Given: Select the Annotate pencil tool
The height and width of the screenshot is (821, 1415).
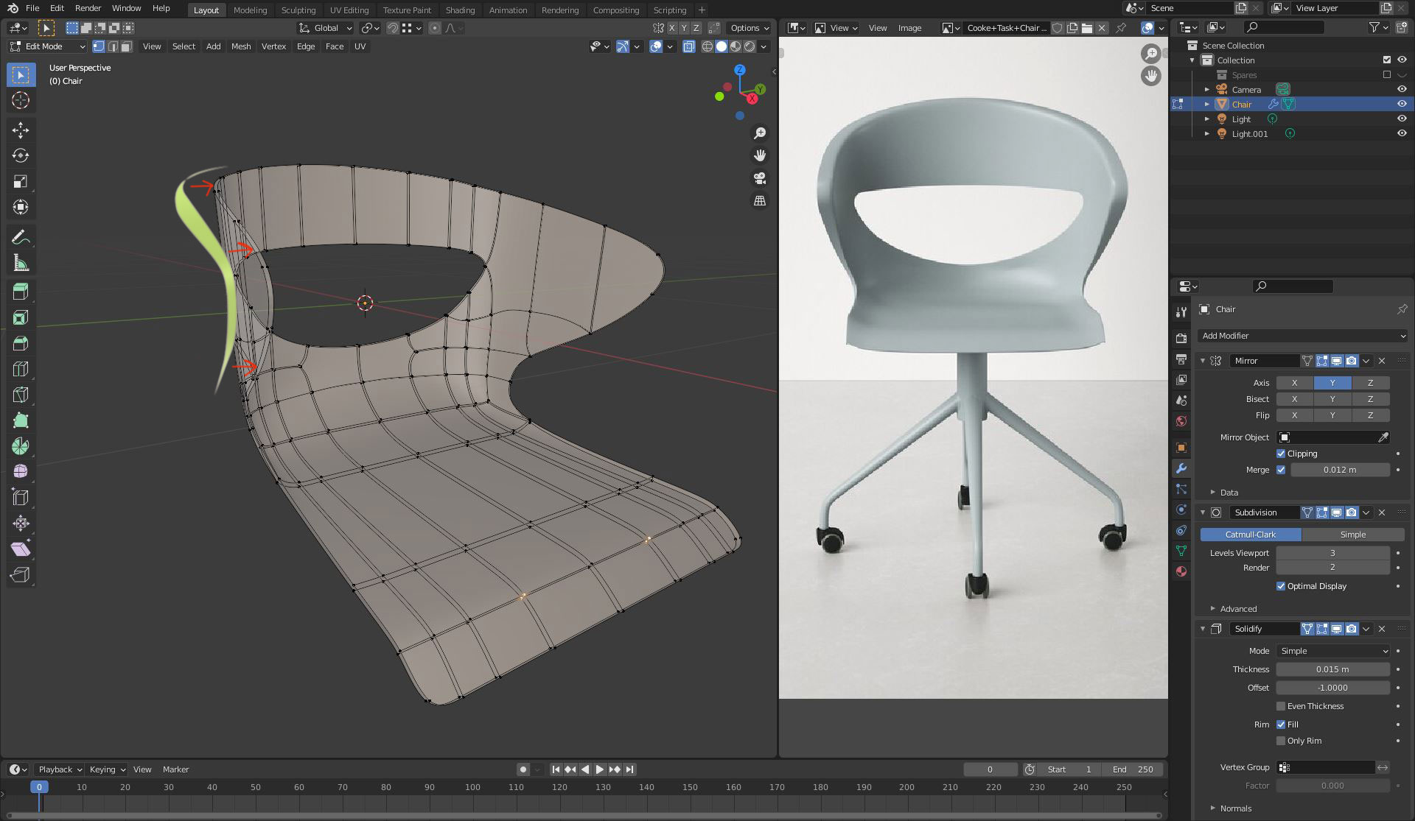Looking at the screenshot, I should (21, 237).
